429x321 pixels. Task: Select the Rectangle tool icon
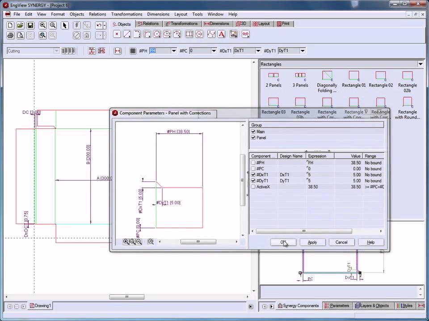tap(189, 34)
